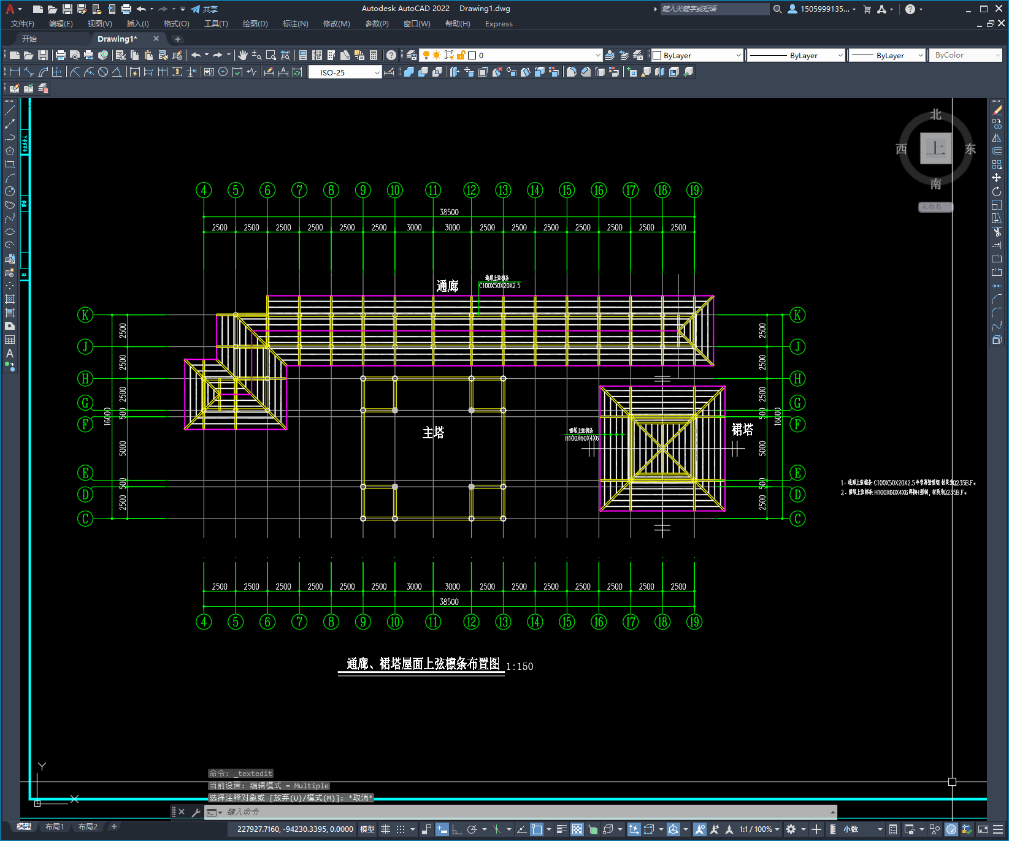Toggle dynamic input in the status bar
This screenshot has height=841, width=1009.
click(442, 829)
